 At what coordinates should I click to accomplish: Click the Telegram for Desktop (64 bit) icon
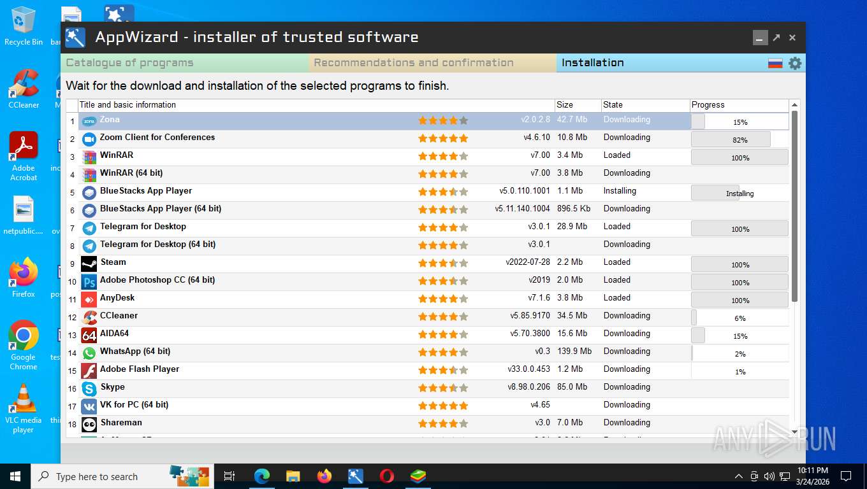tap(89, 246)
